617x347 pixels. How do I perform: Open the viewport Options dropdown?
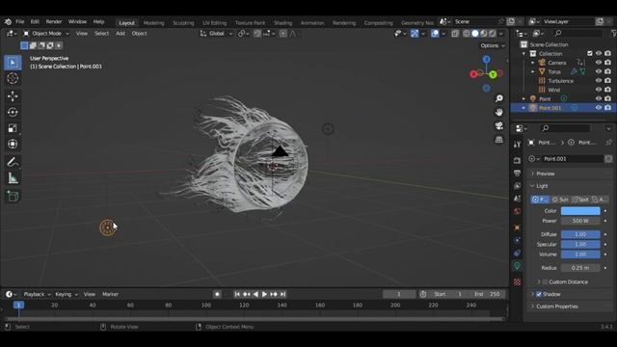coord(493,45)
